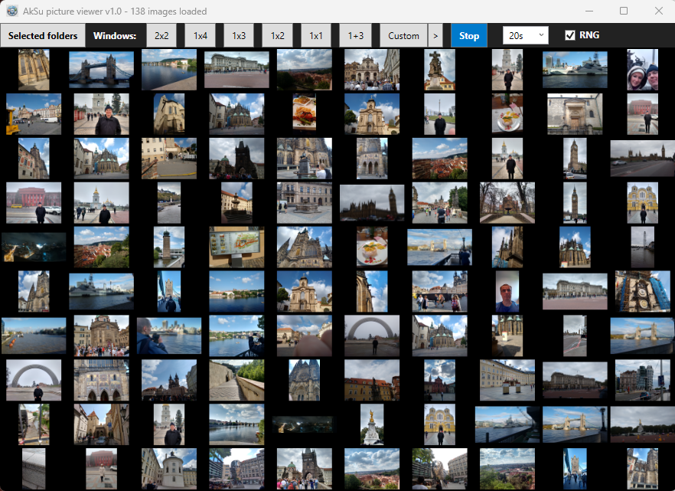Choose the 1x1 window layout
The width and height of the screenshot is (675, 491).
tap(316, 35)
